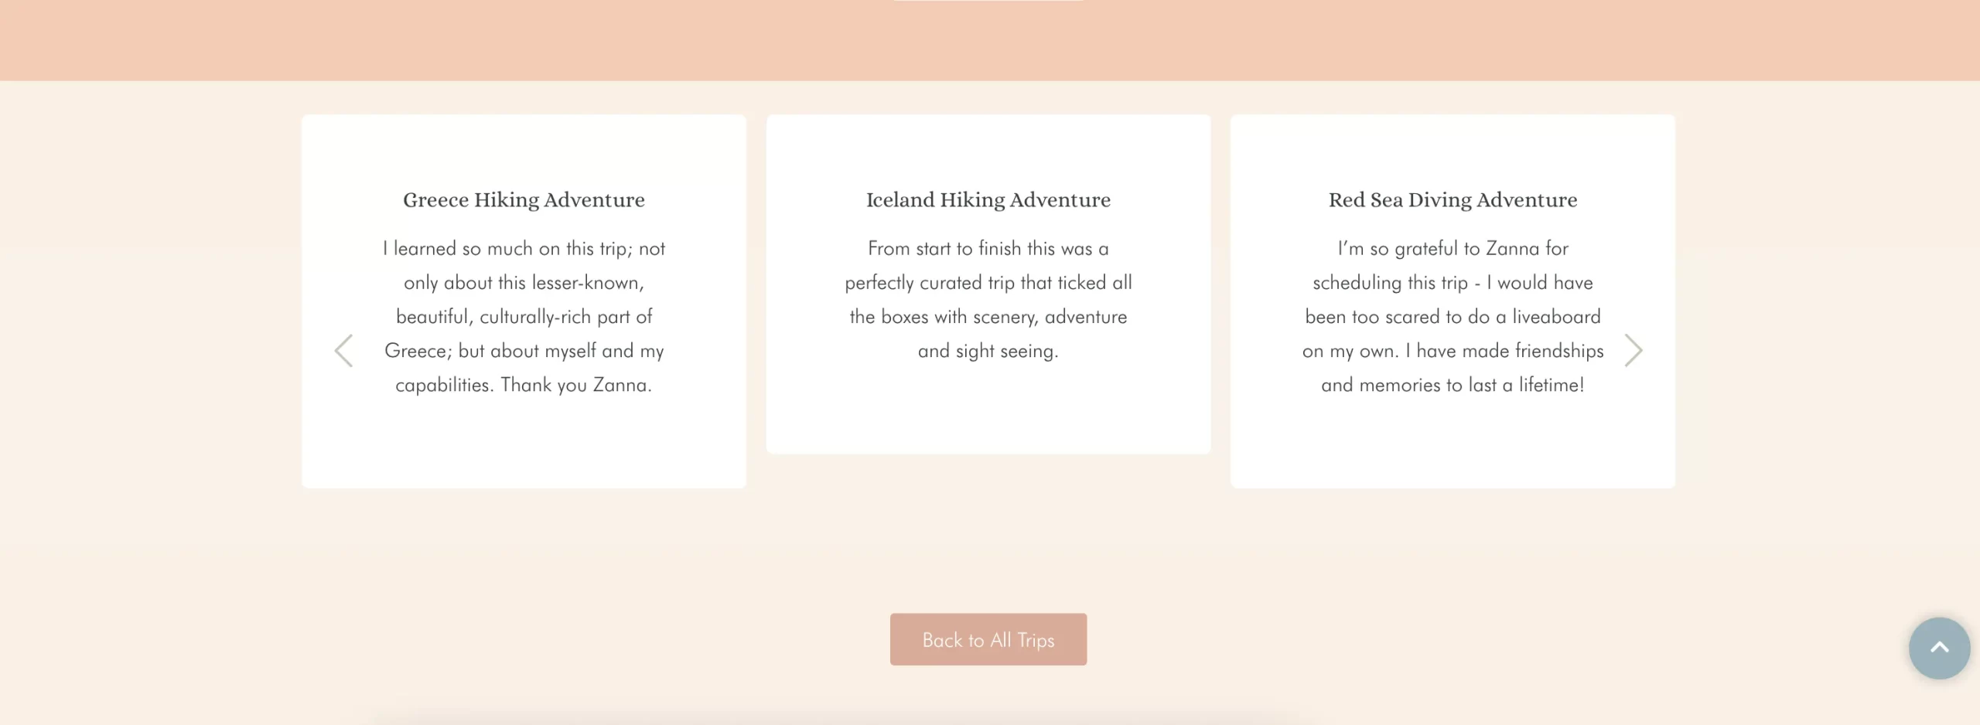Click the Greece testimonial paragraph text
Viewport: 1980px width, 725px height.
pos(524,317)
